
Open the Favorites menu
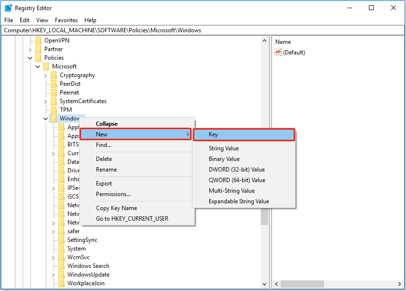[x=66, y=20]
